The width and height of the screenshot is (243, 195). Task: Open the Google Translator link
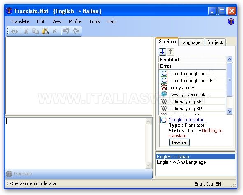pos(186,120)
